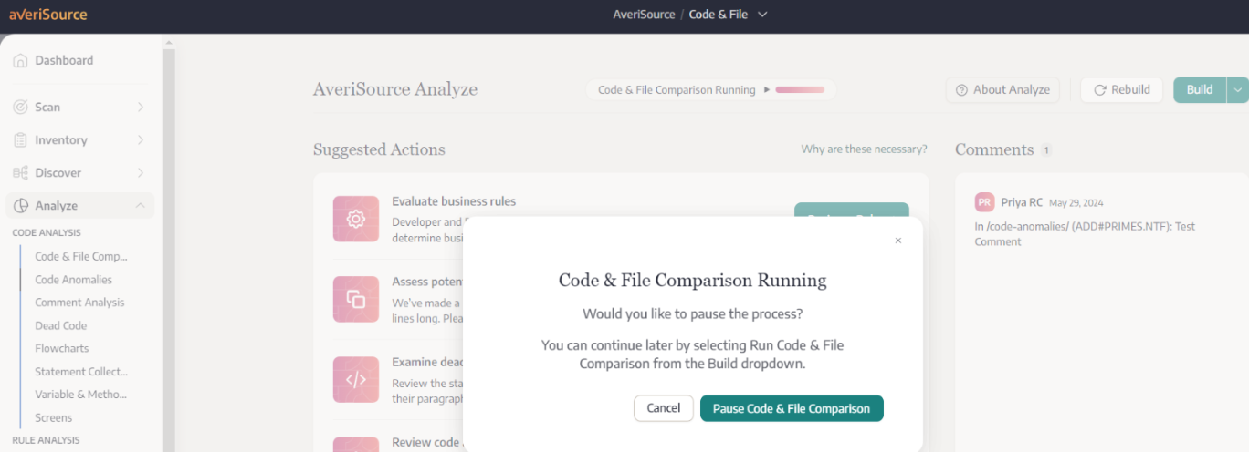
Task: Click the Inventory clipboard icon
Action: (x=20, y=140)
